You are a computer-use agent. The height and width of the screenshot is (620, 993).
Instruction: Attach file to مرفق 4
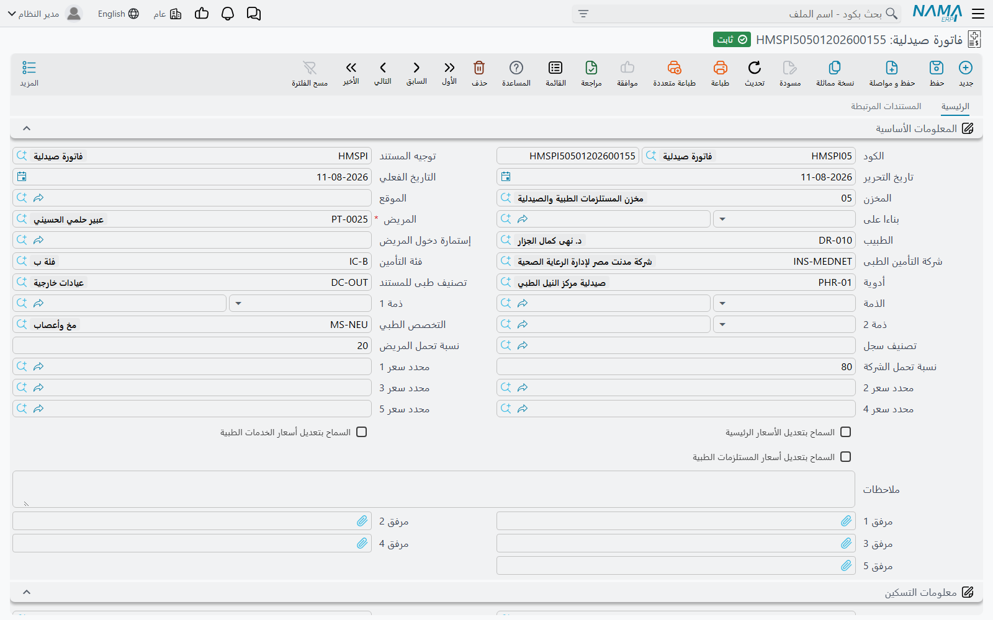[x=362, y=543]
